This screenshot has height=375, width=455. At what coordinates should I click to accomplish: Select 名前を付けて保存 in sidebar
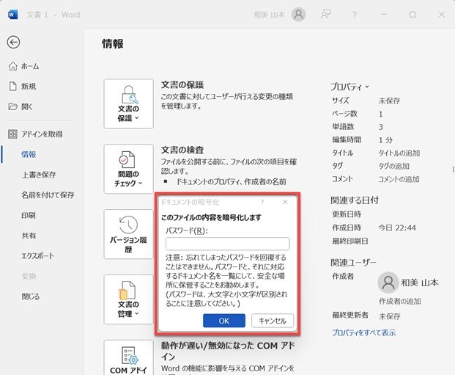tap(47, 195)
